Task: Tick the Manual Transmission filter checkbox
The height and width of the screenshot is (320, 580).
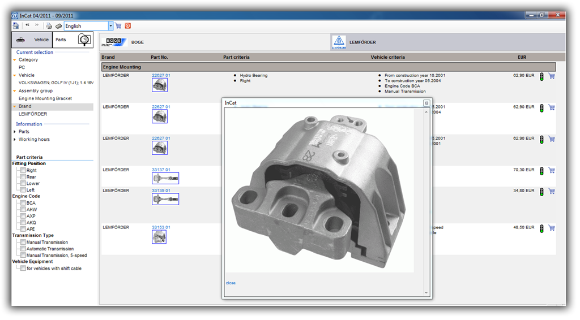Action: pos(23,242)
